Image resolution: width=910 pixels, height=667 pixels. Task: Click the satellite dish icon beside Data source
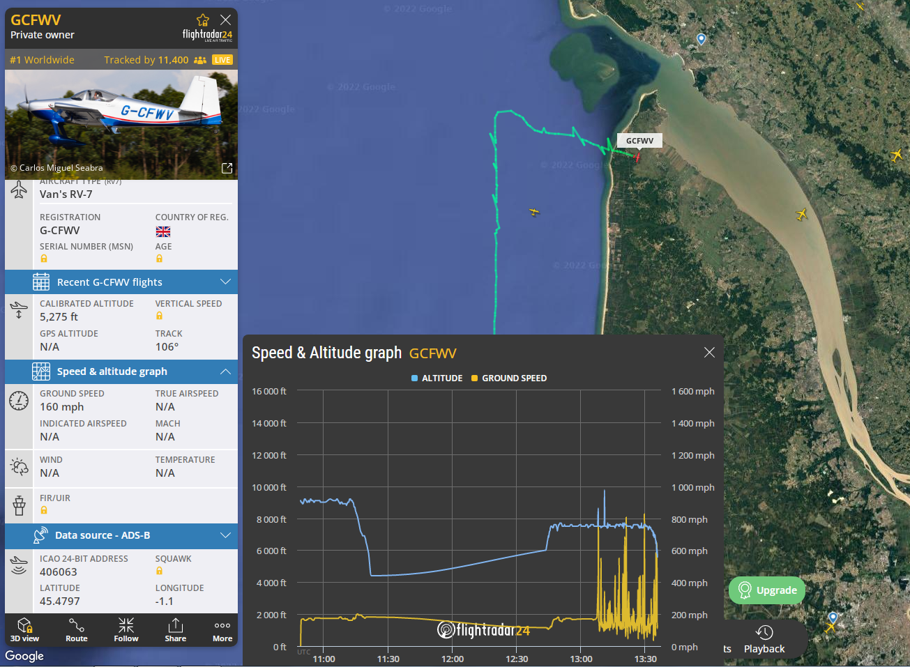pos(41,535)
